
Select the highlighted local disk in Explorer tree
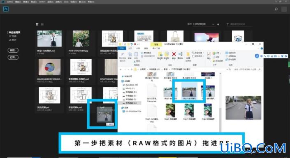[130, 103]
